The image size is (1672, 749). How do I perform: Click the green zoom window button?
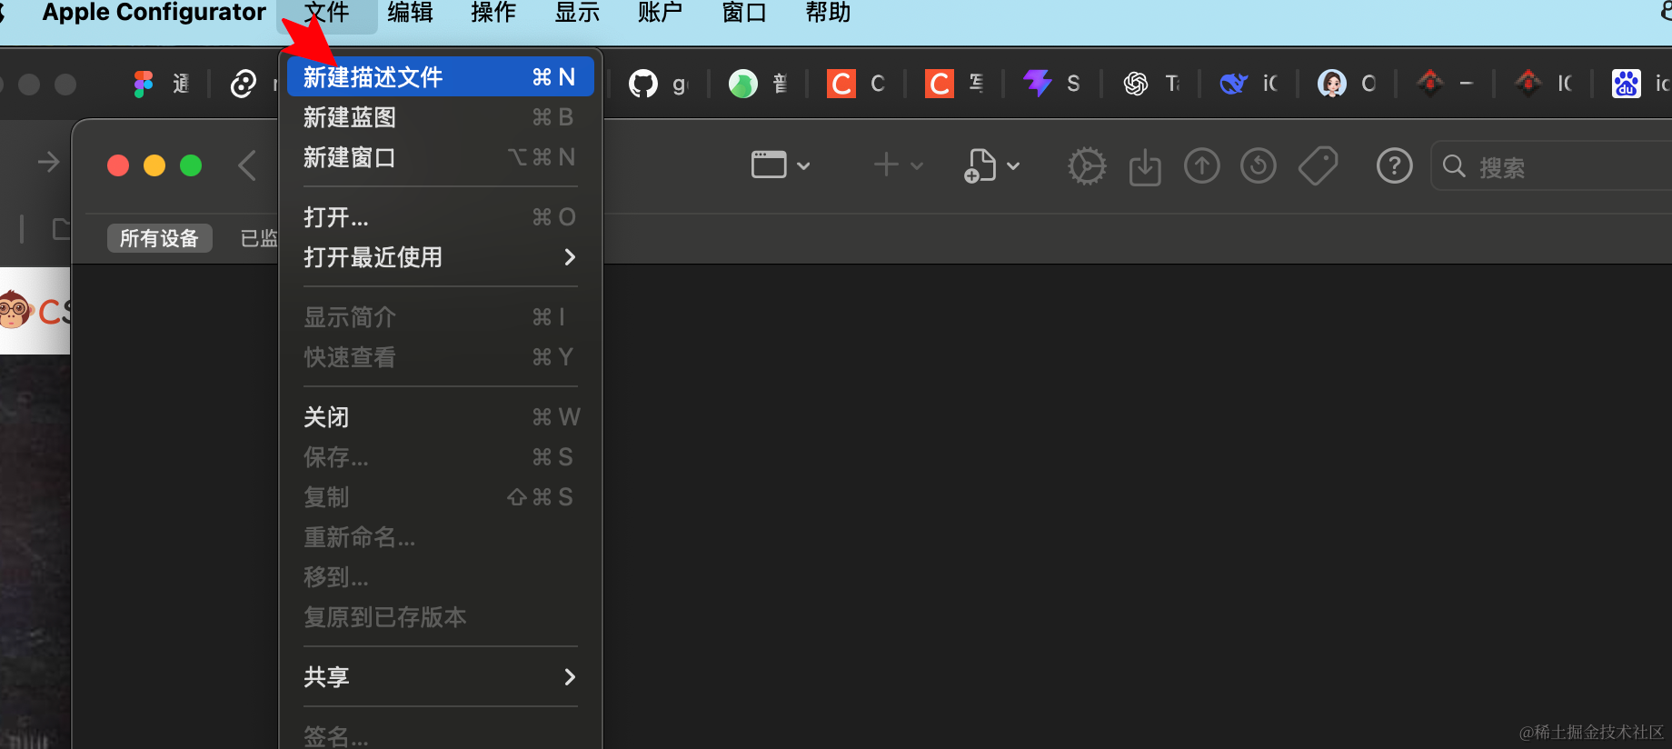point(191,165)
